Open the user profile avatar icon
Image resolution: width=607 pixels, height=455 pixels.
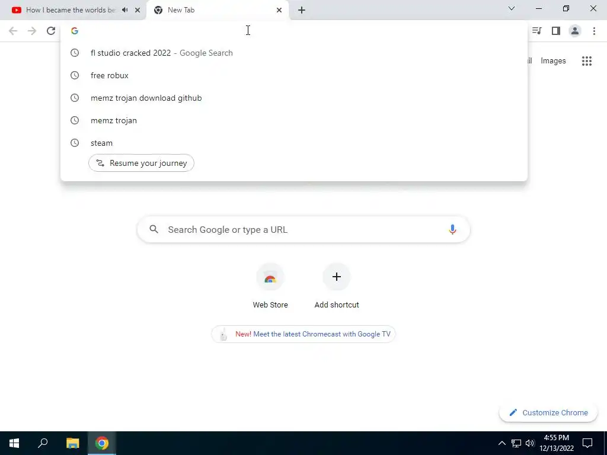(575, 31)
